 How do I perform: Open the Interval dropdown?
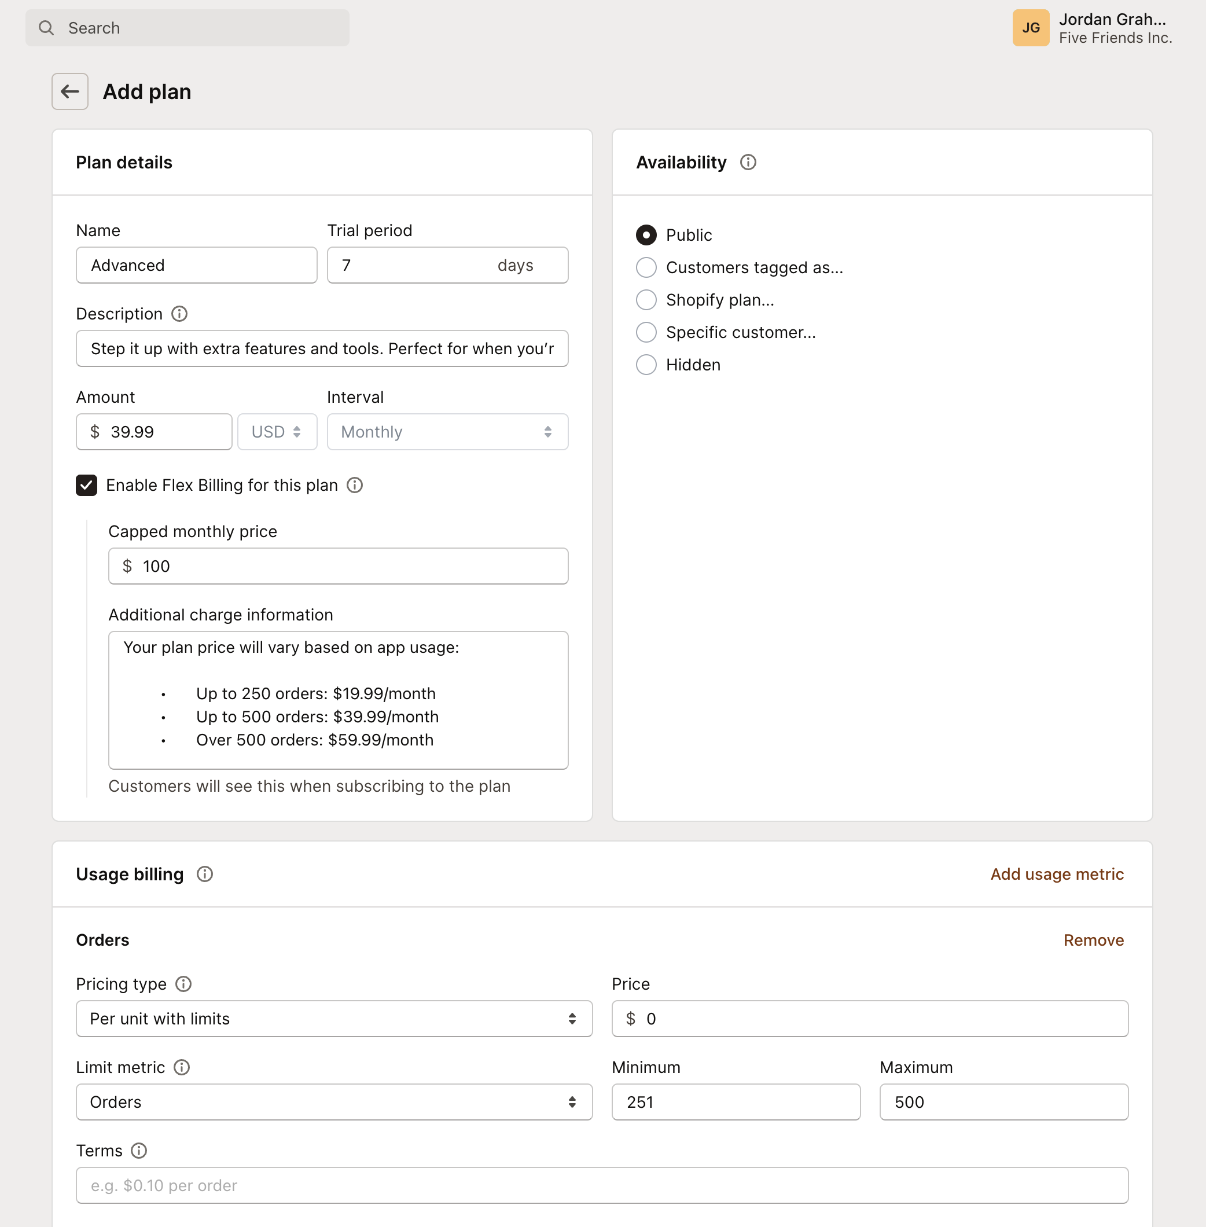point(447,431)
